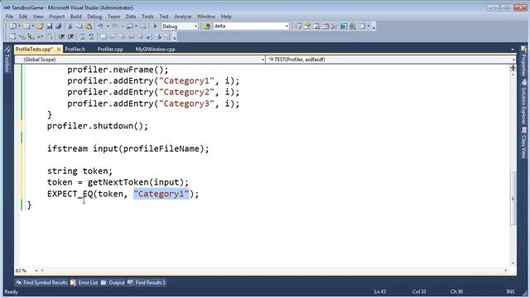Viewport: 530px width, 298px height.
Task: Click the editor split-window handle
Action: 513,68
